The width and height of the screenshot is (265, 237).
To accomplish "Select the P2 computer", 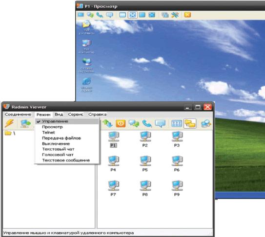I will pyautogui.click(x=145, y=139).
